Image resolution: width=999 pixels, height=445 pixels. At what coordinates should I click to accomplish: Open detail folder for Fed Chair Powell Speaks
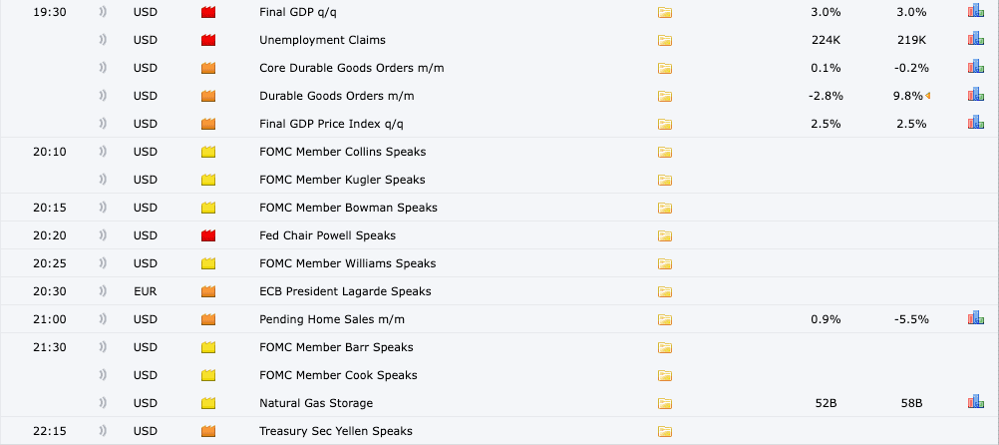665,235
